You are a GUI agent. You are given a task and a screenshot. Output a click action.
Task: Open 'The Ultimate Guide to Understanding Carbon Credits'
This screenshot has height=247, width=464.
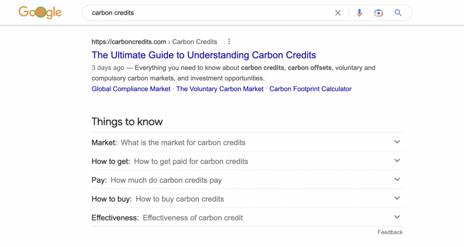203,55
